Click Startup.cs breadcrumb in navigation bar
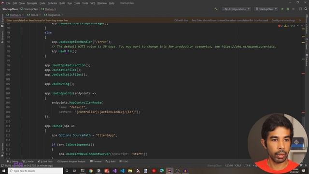This screenshot has width=309, height=174. [49, 9]
